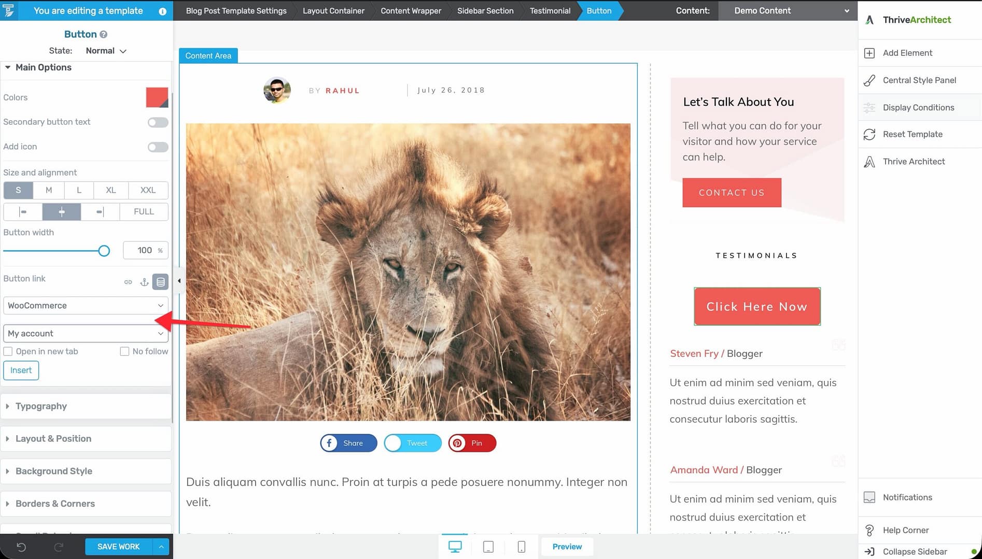Switch to mobile preview icon

(521, 547)
